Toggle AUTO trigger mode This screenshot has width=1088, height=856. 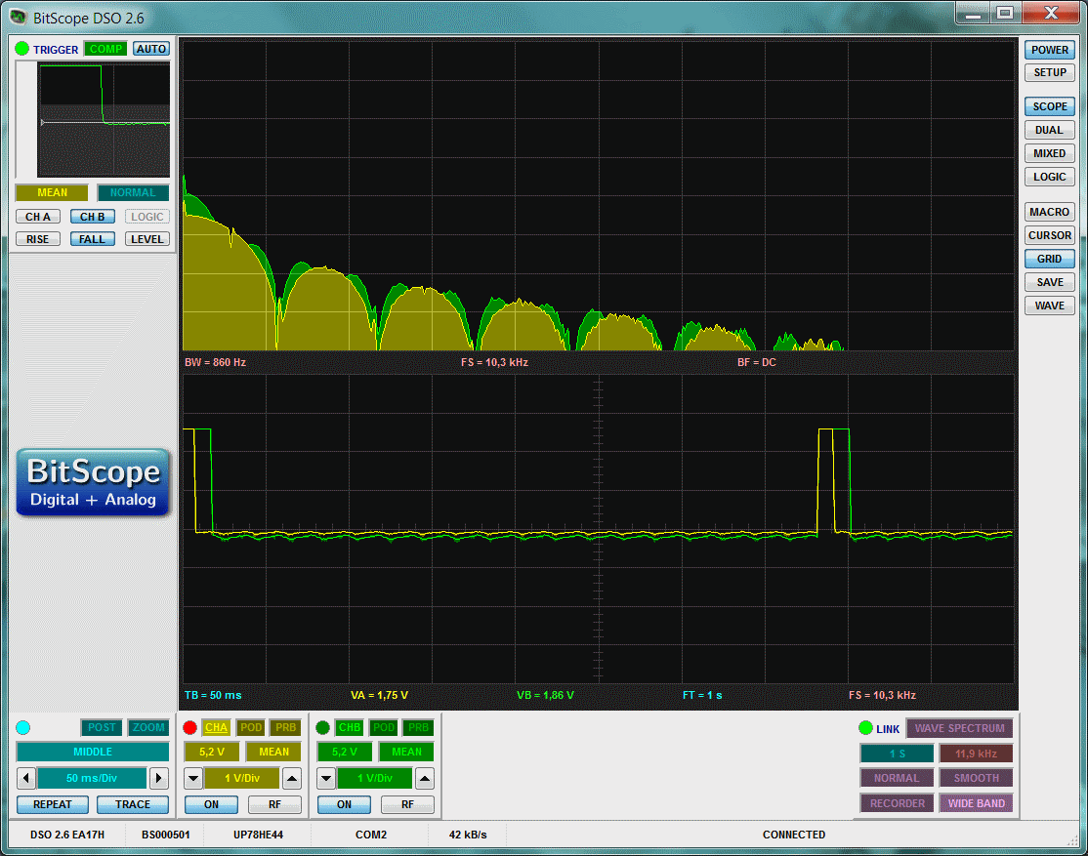point(150,49)
